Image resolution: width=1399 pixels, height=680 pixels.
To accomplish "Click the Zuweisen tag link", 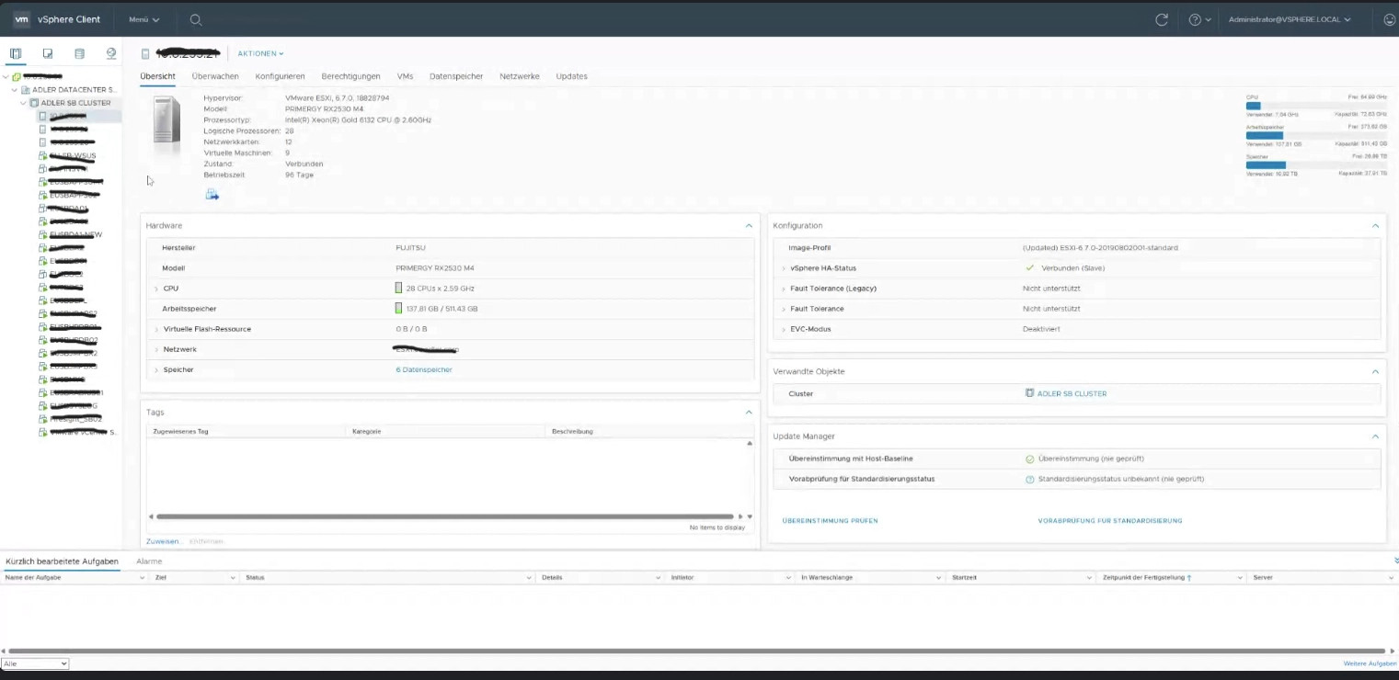I will [x=163, y=541].
